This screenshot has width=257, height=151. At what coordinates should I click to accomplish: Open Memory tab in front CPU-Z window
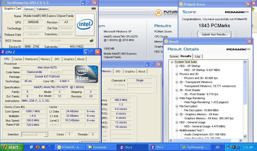[x=45, y=59]
